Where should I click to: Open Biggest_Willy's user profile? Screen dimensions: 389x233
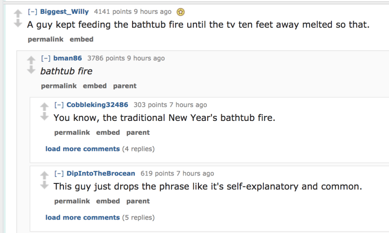pyautogui.click(x=64, y=12)
